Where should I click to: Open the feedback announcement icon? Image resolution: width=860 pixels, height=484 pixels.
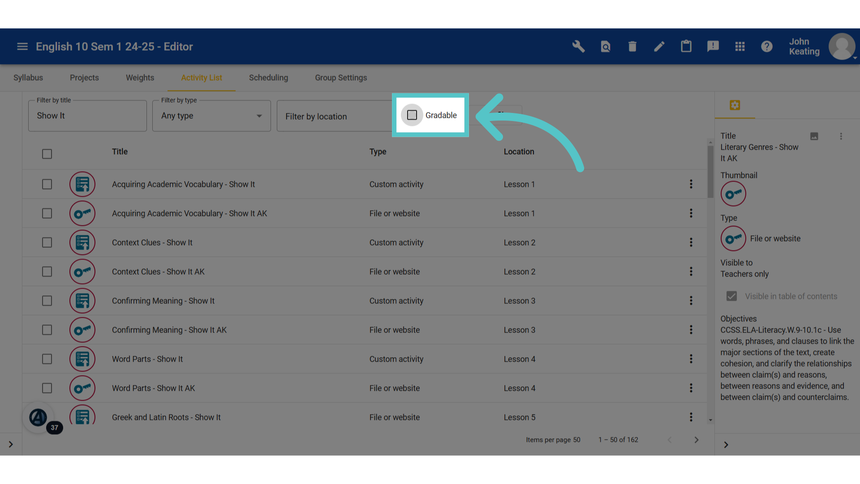(x=713, y=47)
